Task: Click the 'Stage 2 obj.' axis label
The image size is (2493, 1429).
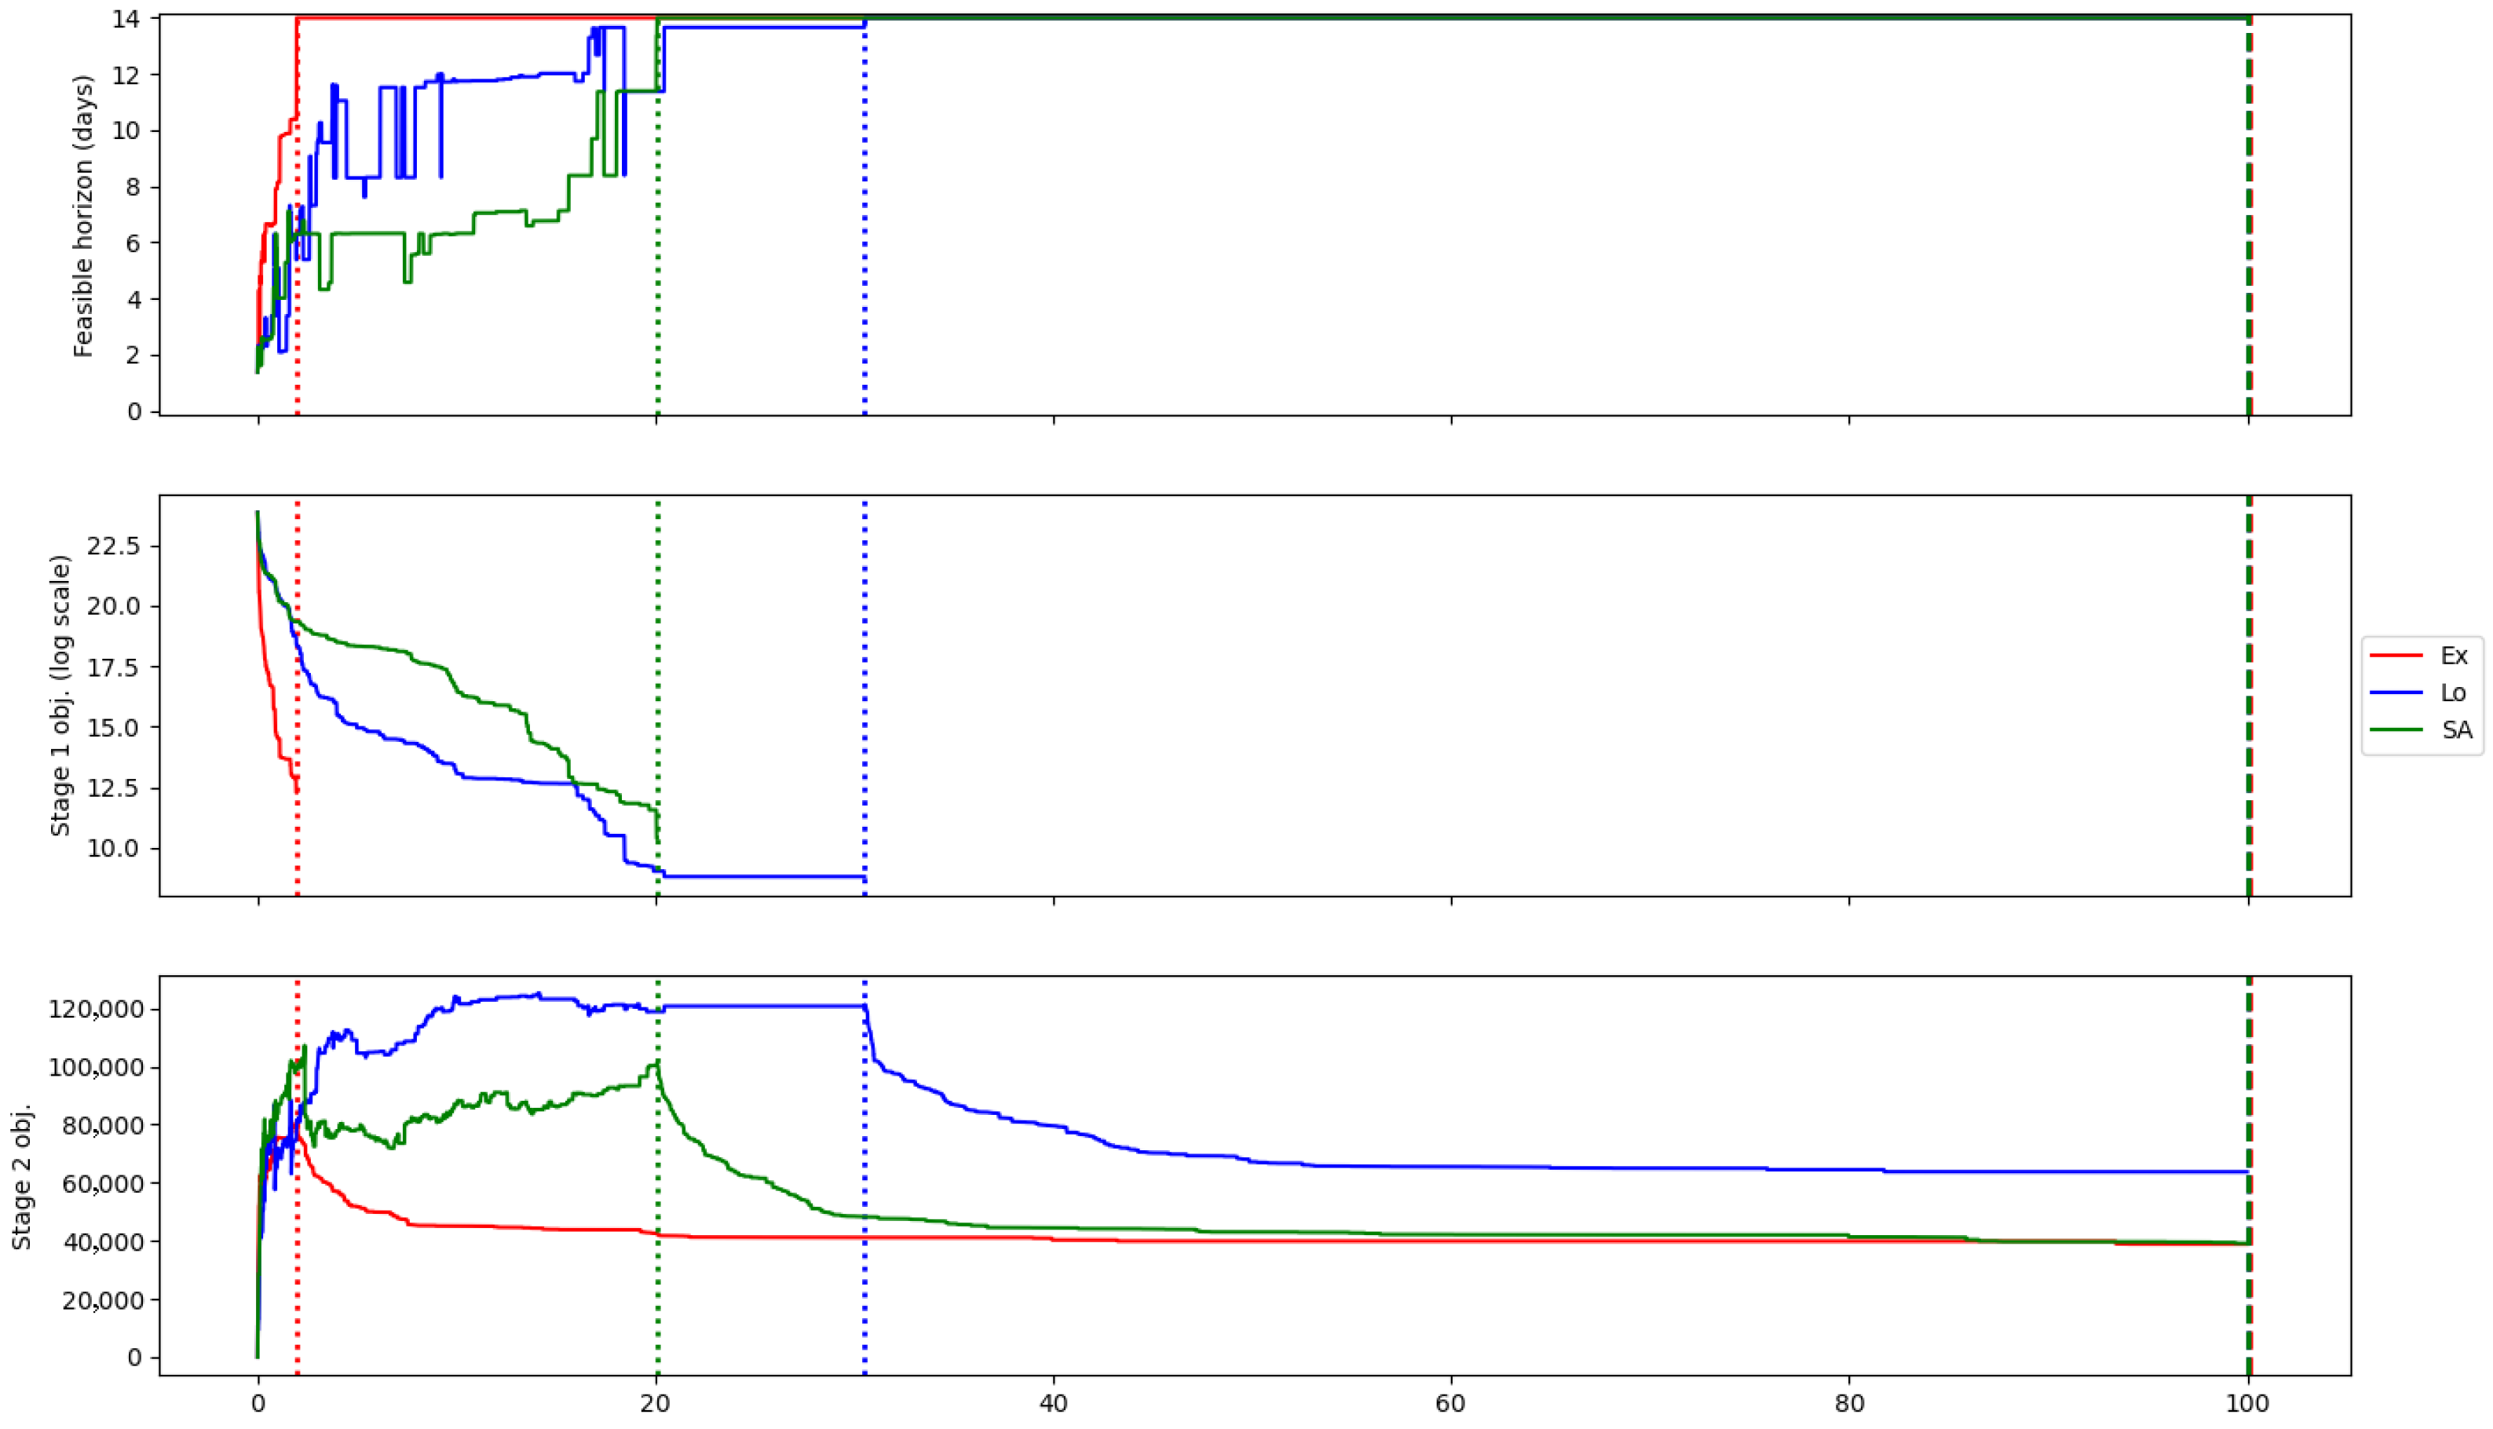Action: click(x=22, y=1177)
